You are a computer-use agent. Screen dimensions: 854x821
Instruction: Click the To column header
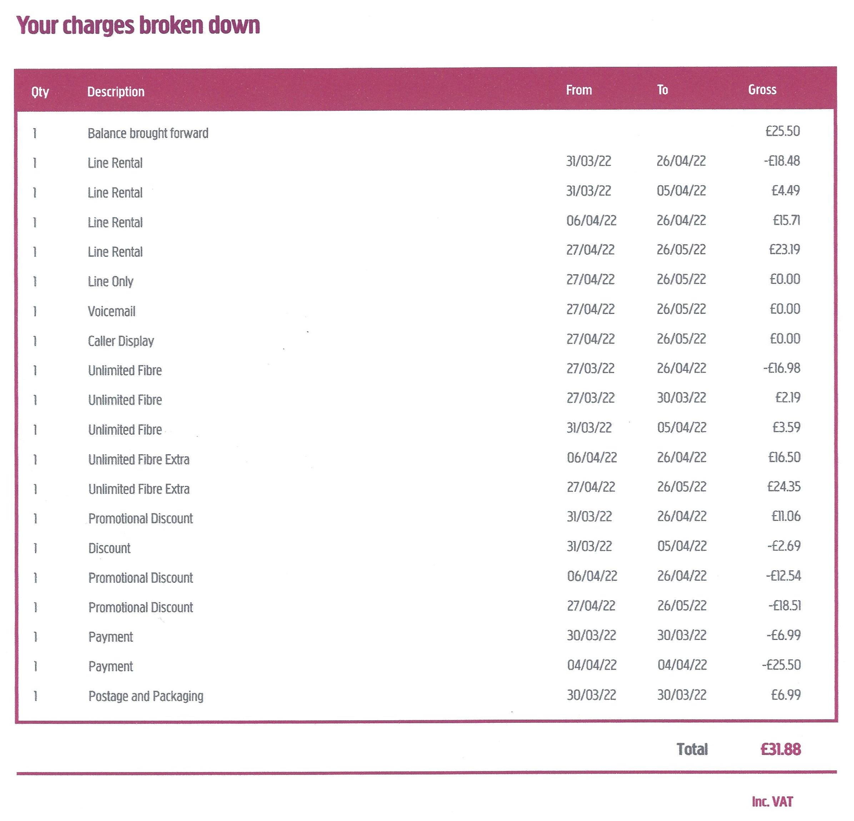(x=662, y=90)
